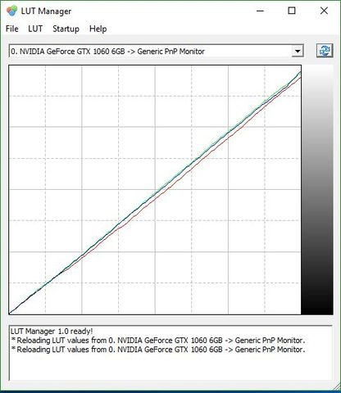Click the 'LUT Manager 1.0 ready!' log line
The image size is (341, 393).
(52, 332)
